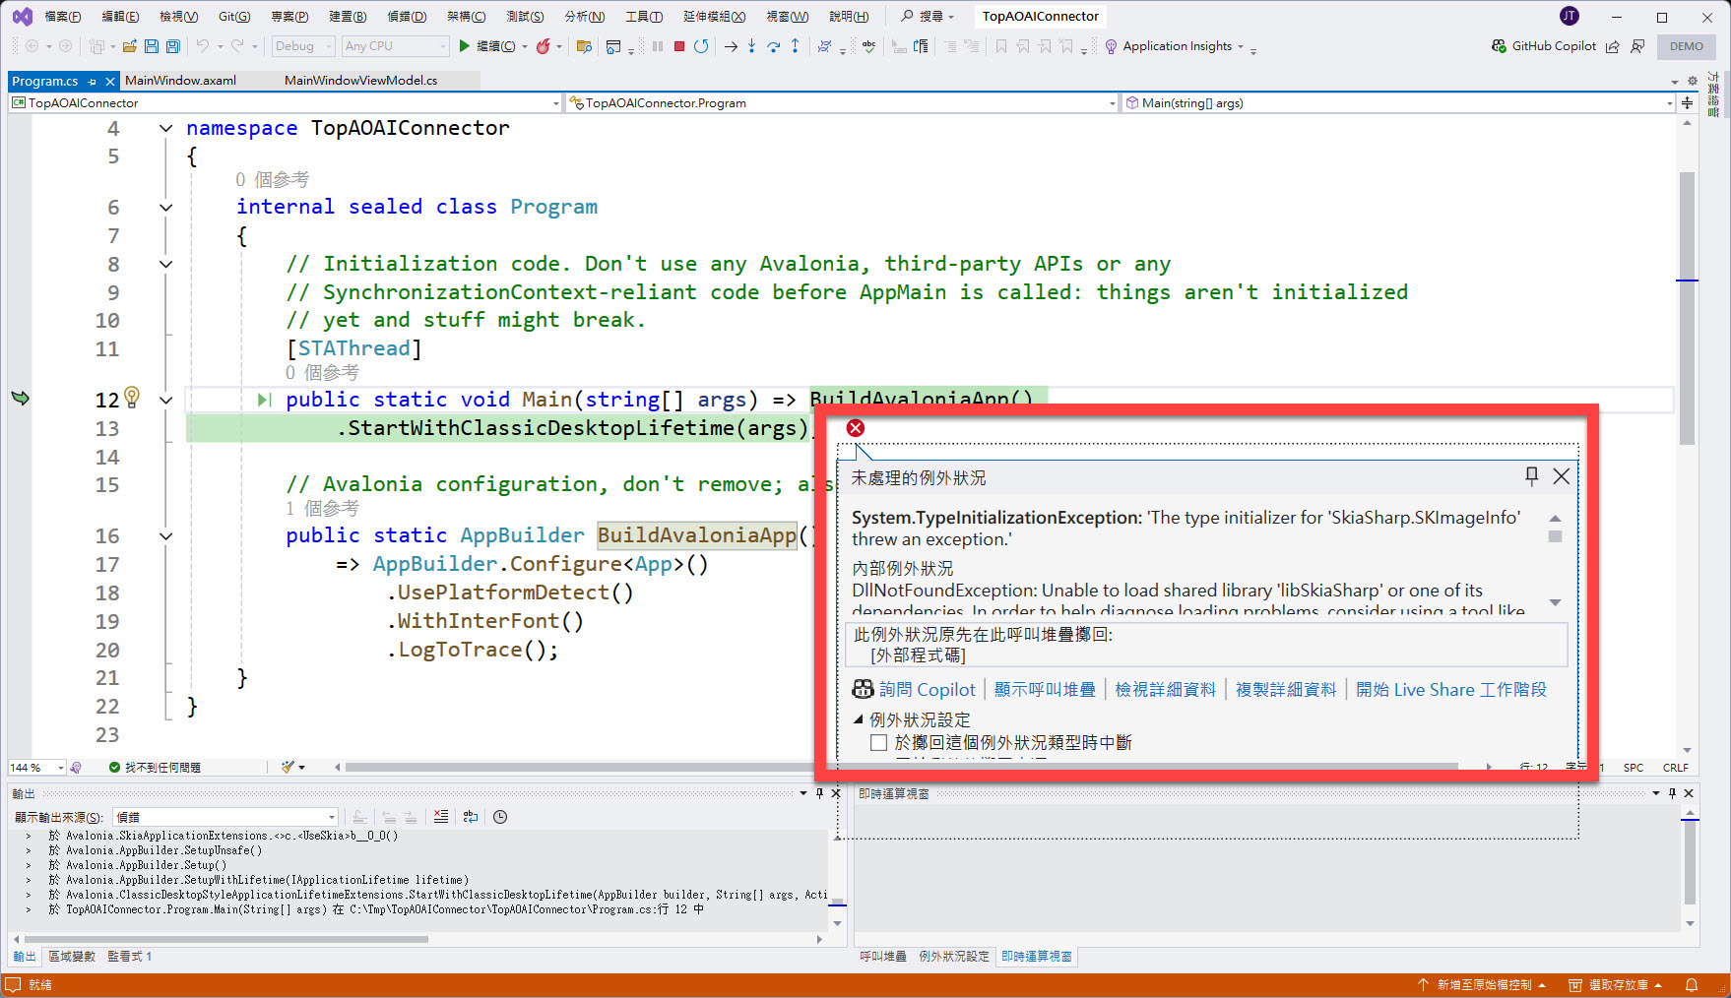
Task: Toggle pin on the Program.cs tab
Action: coord(93,81)
